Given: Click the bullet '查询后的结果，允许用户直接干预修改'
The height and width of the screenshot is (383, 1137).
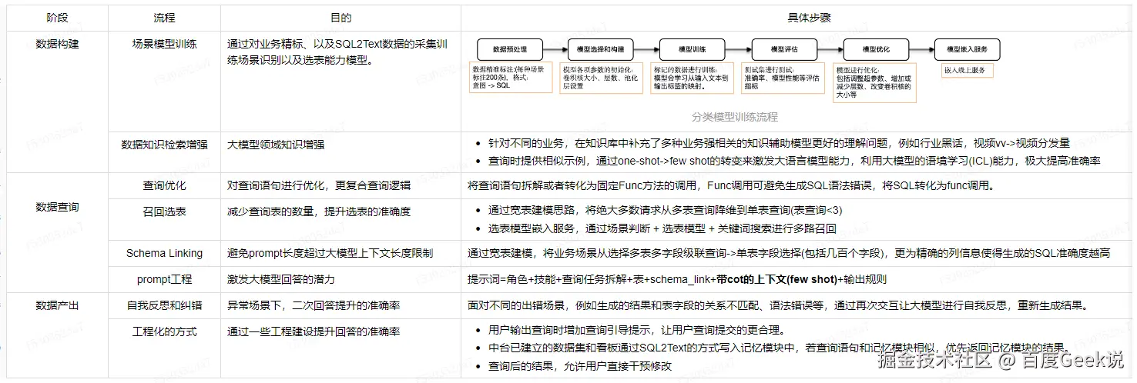Looking at the screenshot, I should pyautogui.click(x=580, y=366).
